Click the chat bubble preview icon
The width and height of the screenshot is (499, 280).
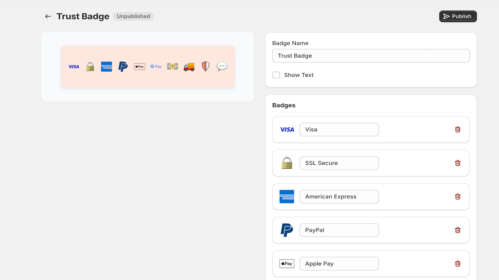[x=222, y=66]
